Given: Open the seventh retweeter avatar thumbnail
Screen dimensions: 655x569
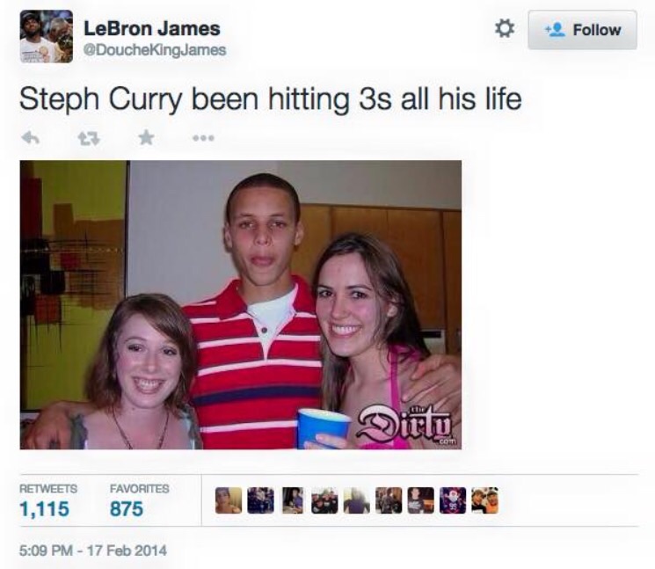Looking at the screenshot, I should (420, 500).
